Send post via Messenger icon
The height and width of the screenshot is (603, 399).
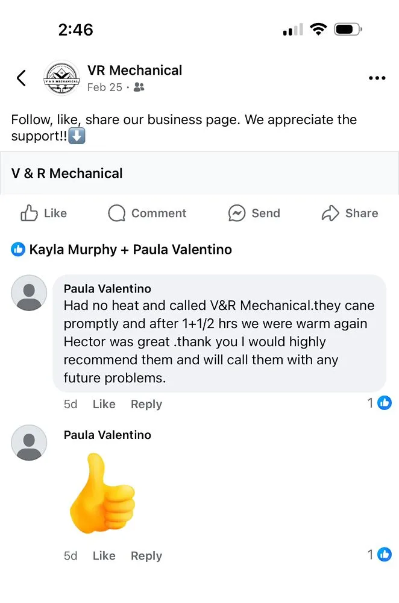tap(254, 213)
